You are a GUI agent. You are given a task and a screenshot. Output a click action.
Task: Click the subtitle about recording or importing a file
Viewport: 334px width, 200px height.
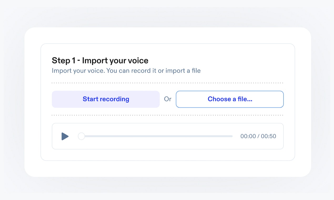[x=126, y=71]
